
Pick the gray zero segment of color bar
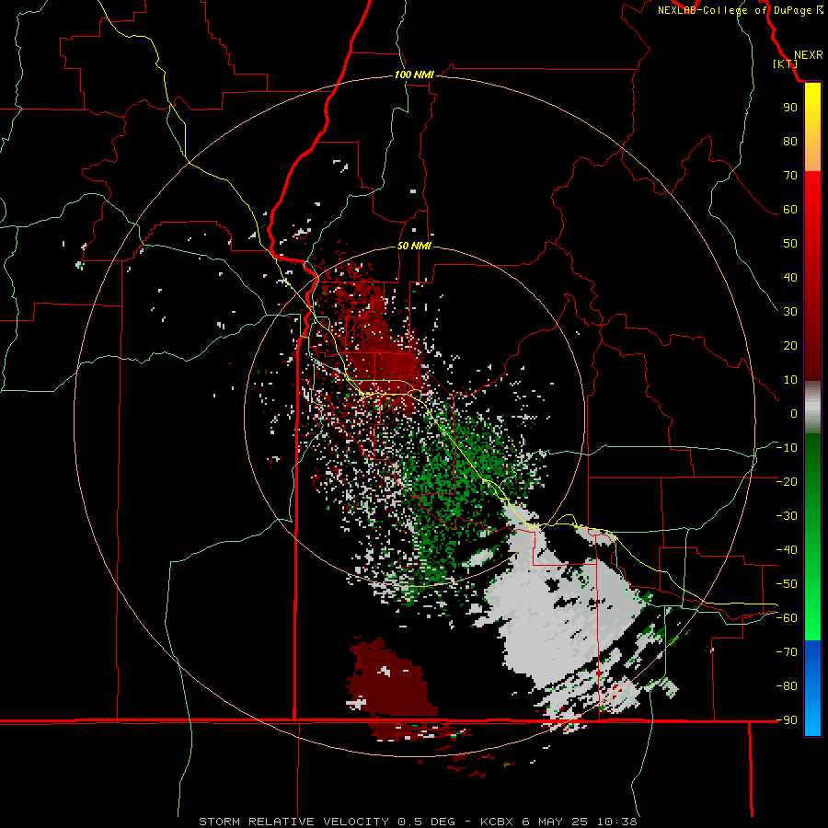pyautogui.click(x=812, y=408)
